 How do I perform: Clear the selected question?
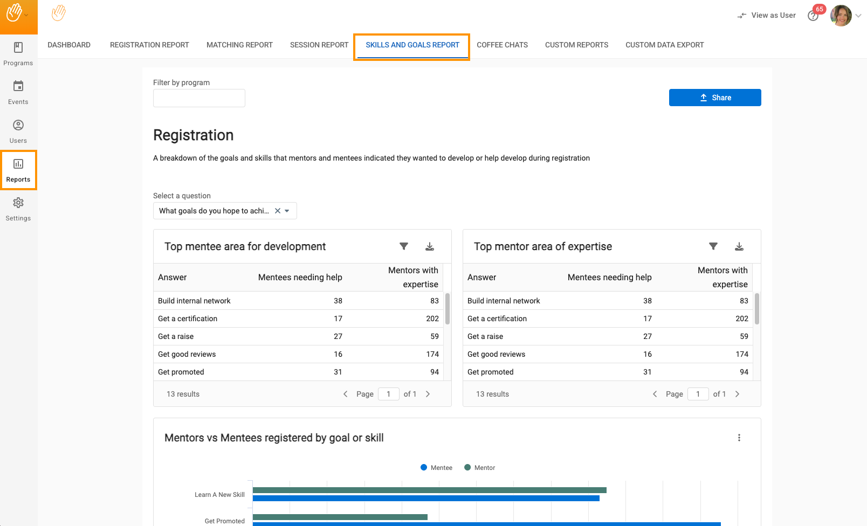point(278,211)
